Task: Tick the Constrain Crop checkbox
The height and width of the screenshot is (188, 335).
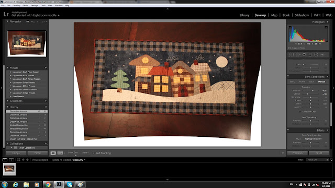Action: [x=300, y=111]
